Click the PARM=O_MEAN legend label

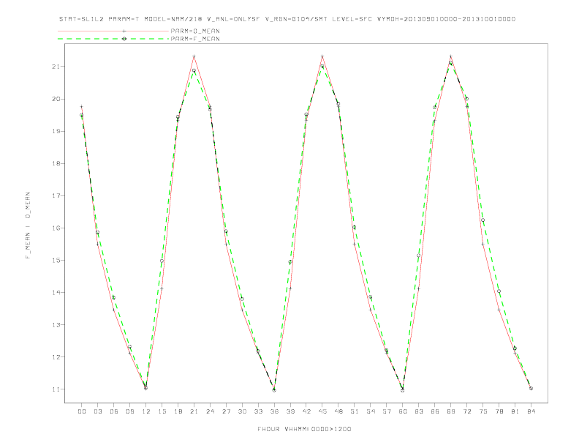click(x=195, y=31)
